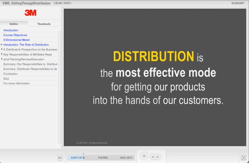Select Joint Planning/Review/Execution item
The width and height of the screenshot is (249, 163).
(x=24, y=59)
